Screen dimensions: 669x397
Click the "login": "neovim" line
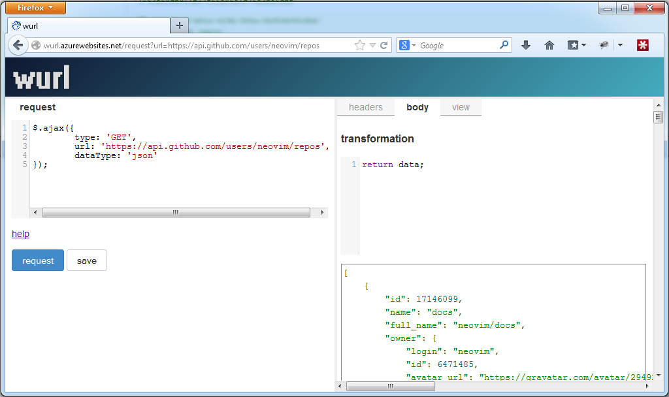452,351
